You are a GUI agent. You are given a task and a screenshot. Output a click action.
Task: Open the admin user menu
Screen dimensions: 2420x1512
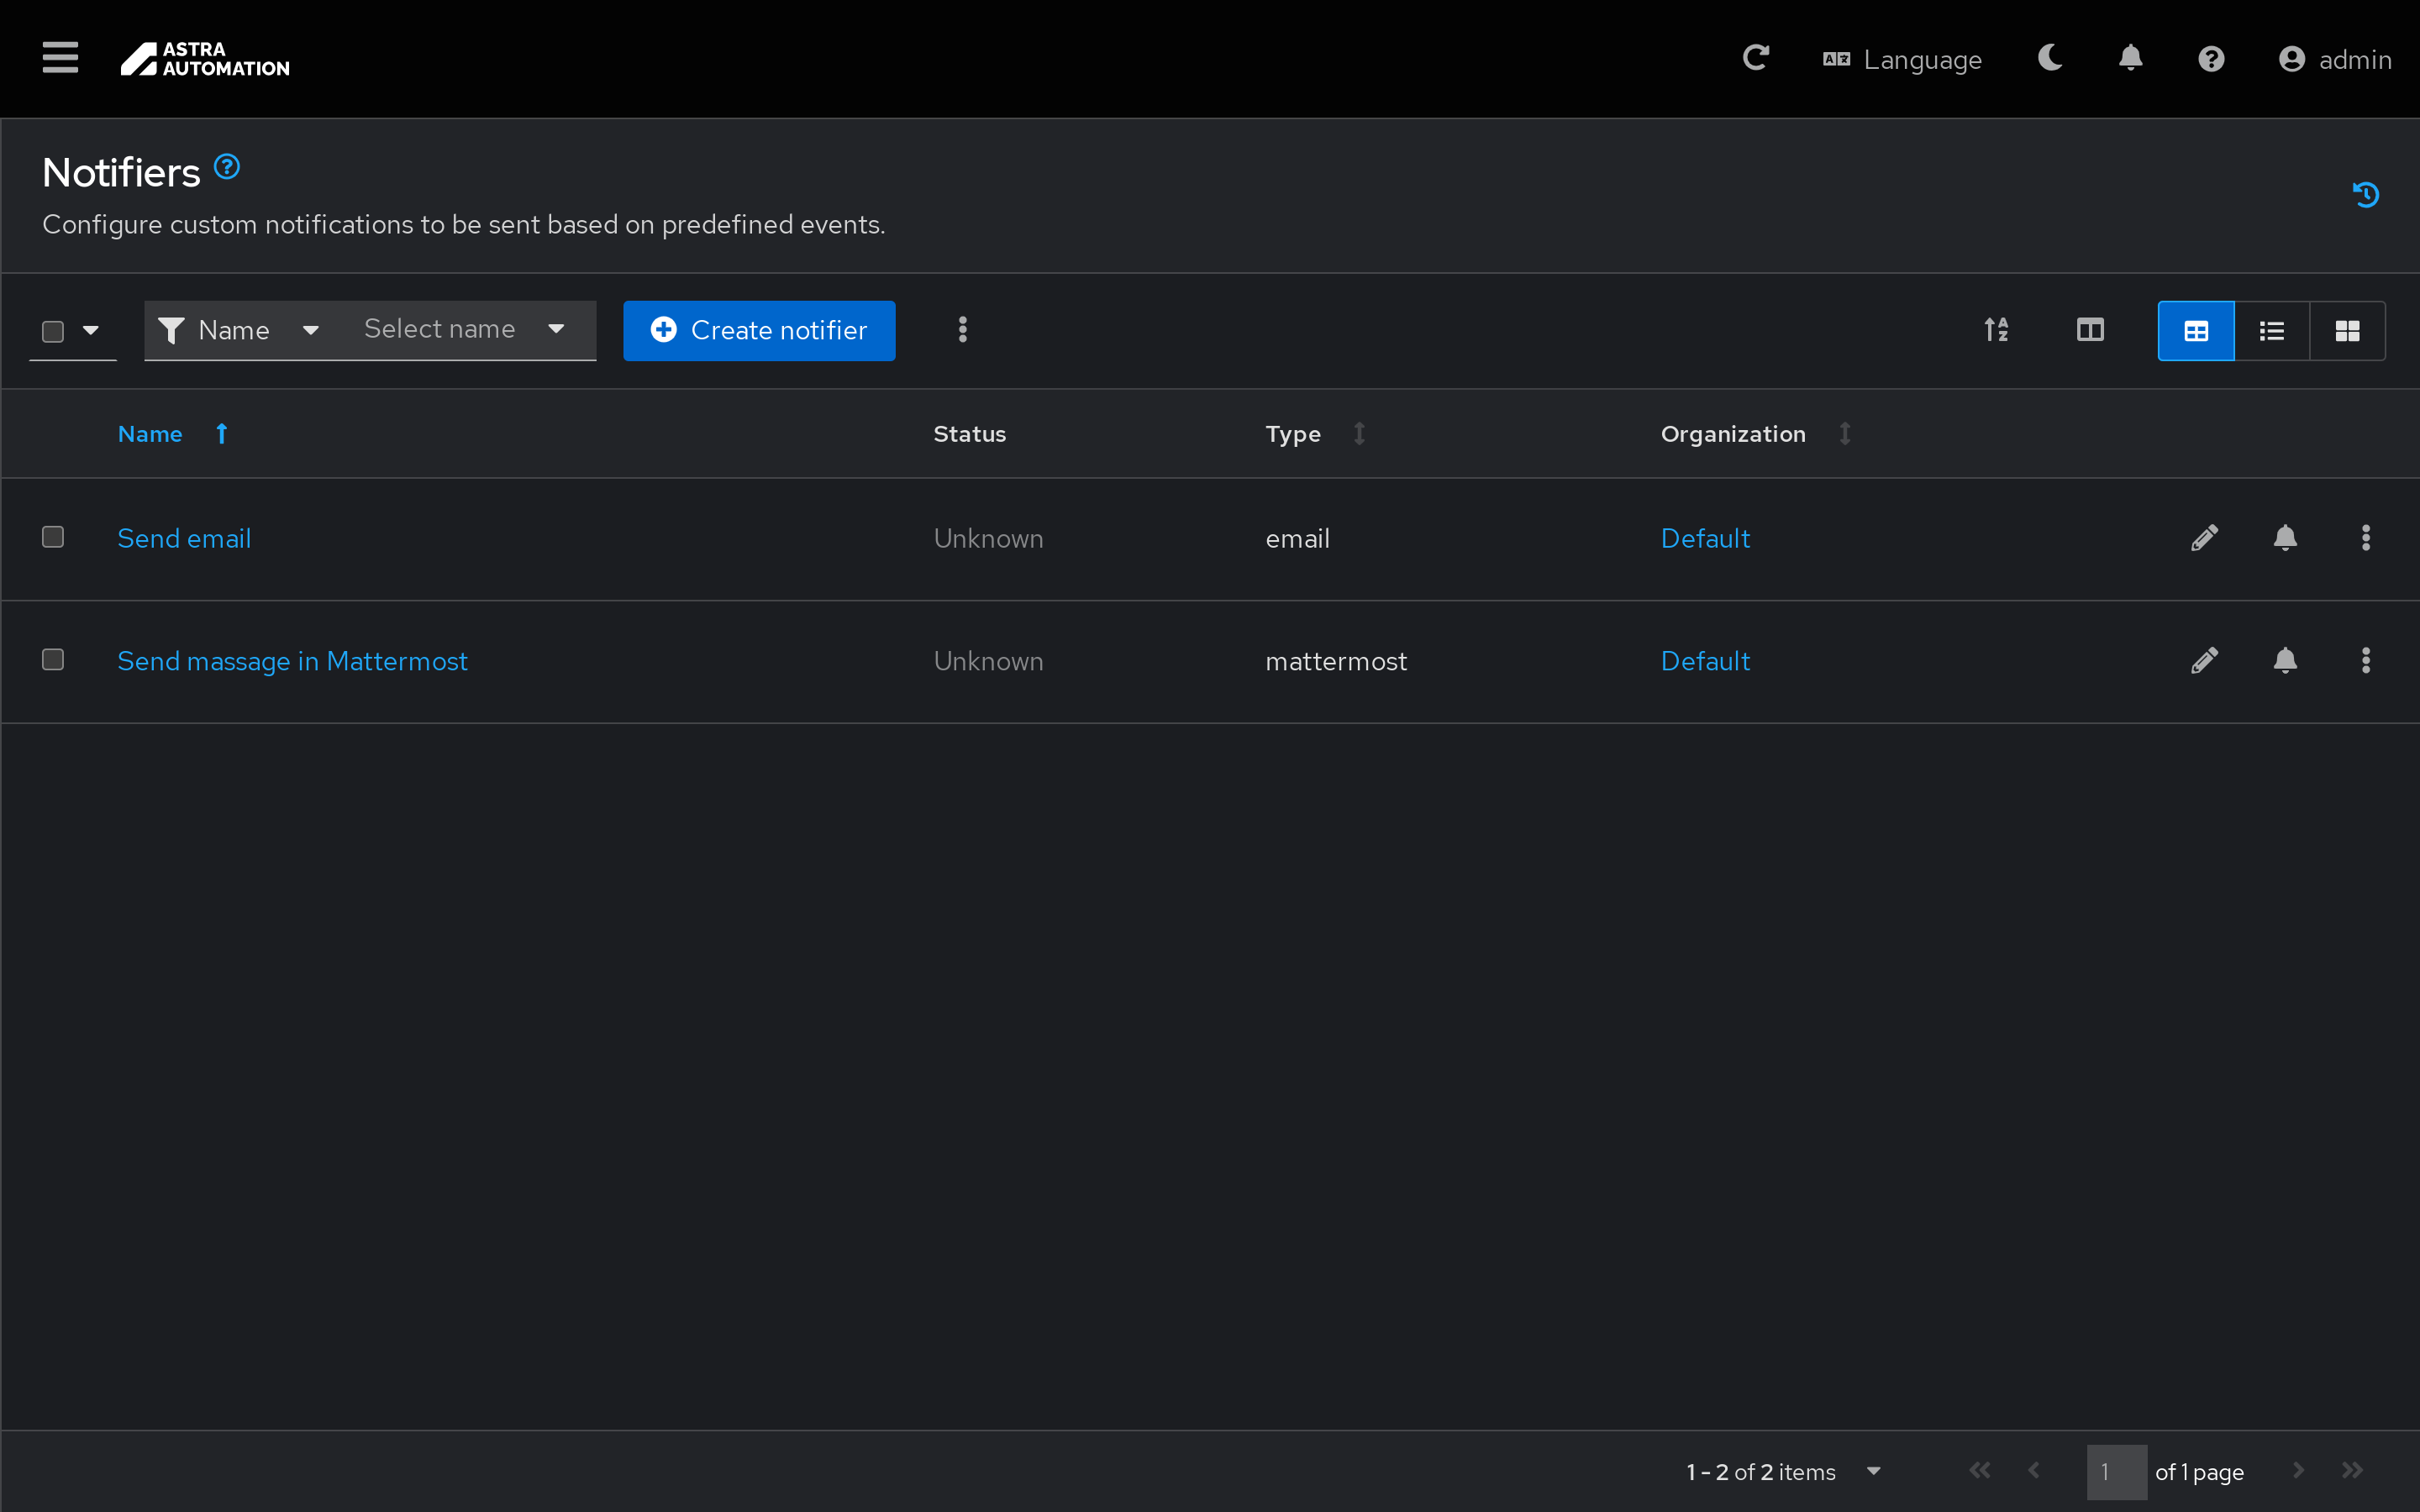(2335, 60)
